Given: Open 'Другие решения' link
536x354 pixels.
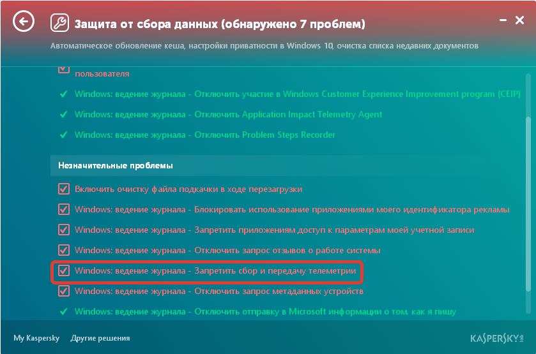Looking at the screenshot, I should (x=100, y=338).
